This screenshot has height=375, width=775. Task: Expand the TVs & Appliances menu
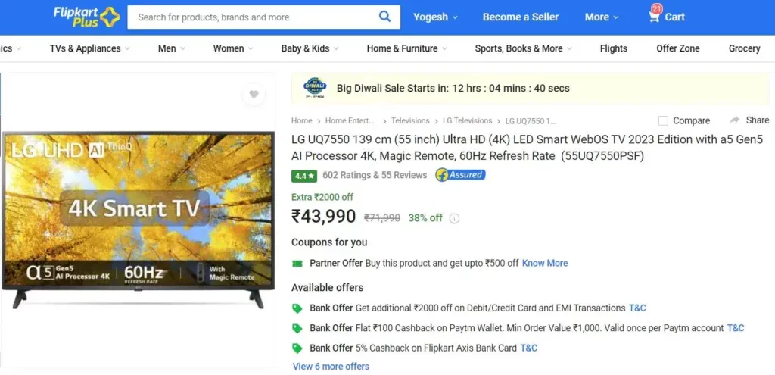pyautogui.click(x=90, y=48)
